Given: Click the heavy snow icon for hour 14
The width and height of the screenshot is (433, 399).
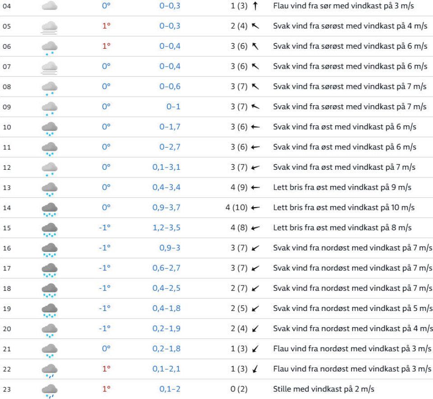Looking at the screenshot, I should click(49, 209).
